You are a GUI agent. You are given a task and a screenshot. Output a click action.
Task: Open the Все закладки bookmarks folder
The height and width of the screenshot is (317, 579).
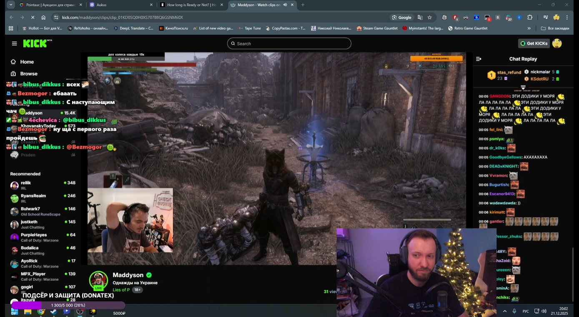[555, 28]
